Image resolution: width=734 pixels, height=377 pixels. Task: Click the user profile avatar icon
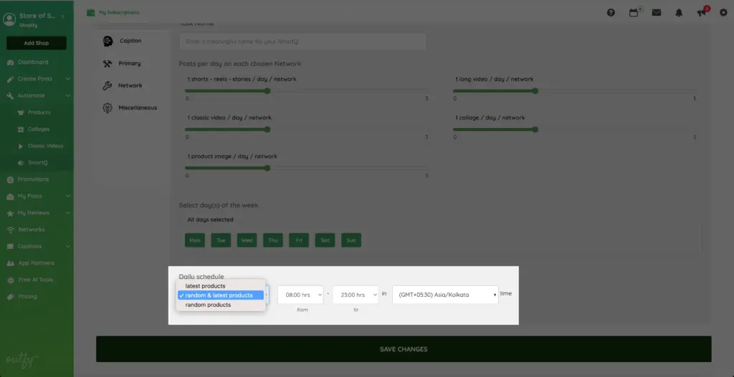[9, 19]
